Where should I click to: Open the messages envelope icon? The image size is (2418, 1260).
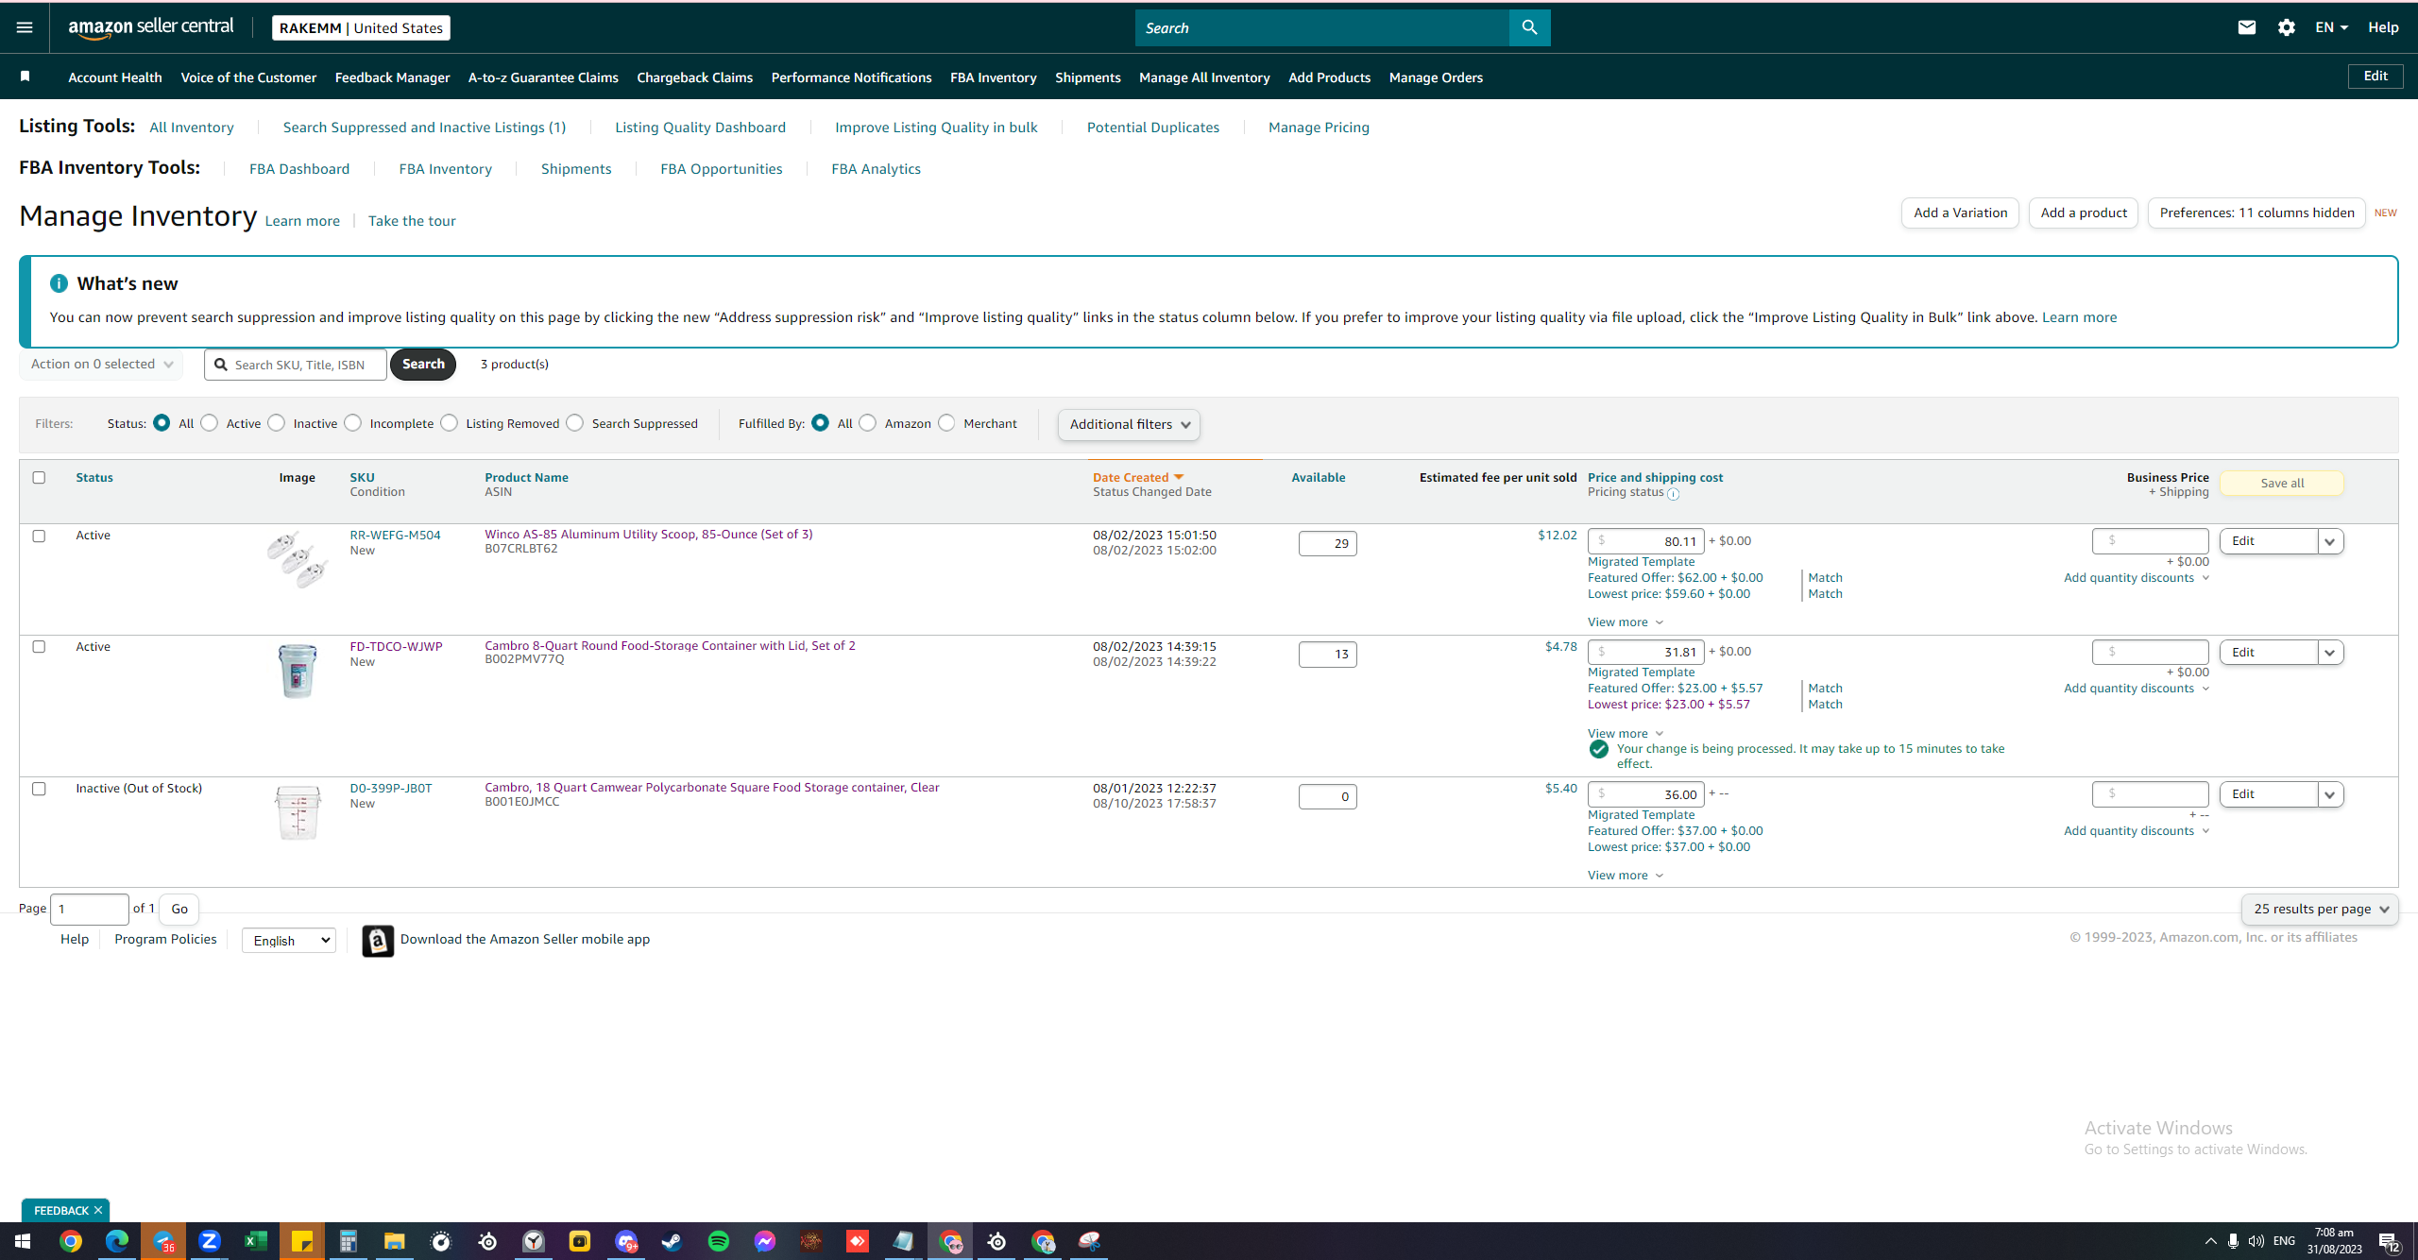[x=2247, y=27]
